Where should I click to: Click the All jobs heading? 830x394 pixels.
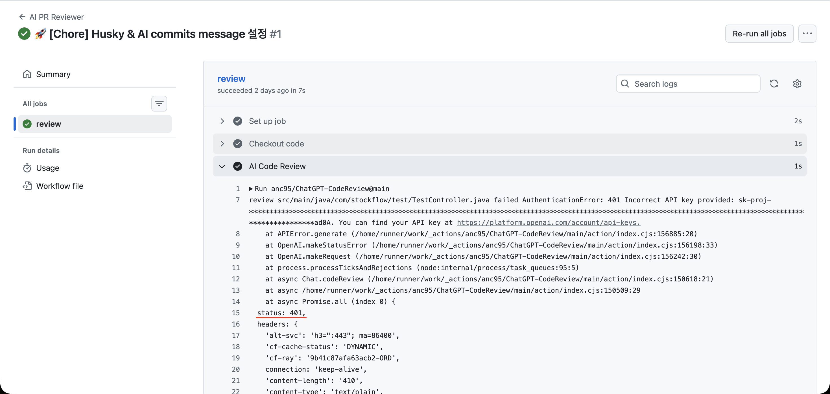pyautogui.click(x=35, y=103)
